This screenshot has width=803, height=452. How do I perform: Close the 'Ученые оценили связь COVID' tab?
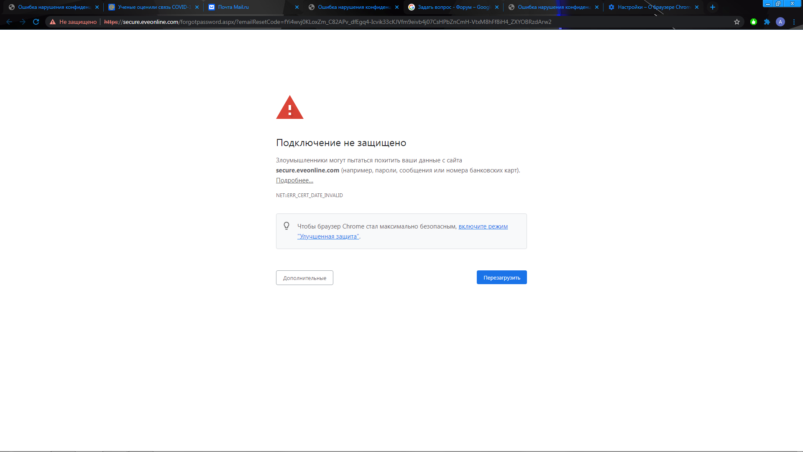click(x=197, y=7)
